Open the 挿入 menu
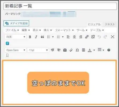Image resolution: width=119 pixels, height=107 pixels. (x=48, y=30)
